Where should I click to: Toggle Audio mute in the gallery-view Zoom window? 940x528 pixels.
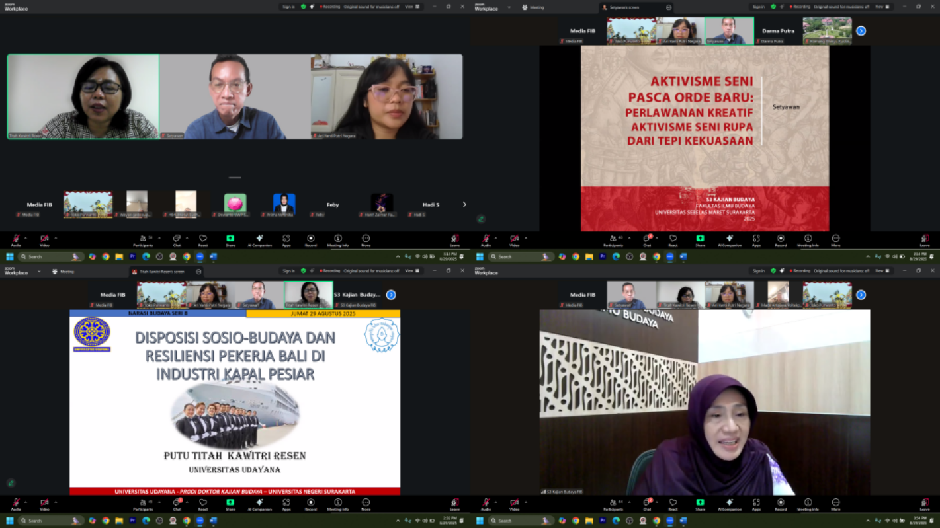tap(16, 241)
